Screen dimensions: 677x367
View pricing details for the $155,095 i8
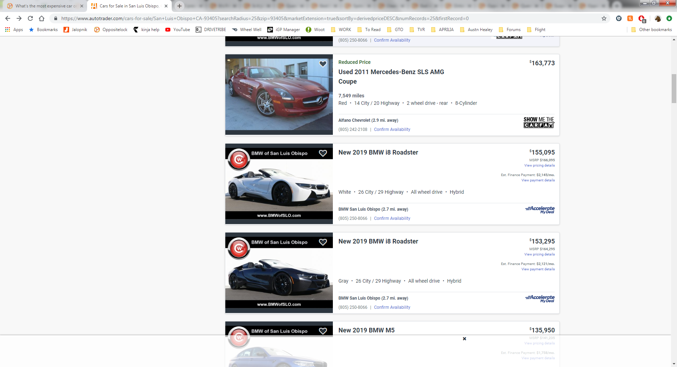tap(539, 166)
